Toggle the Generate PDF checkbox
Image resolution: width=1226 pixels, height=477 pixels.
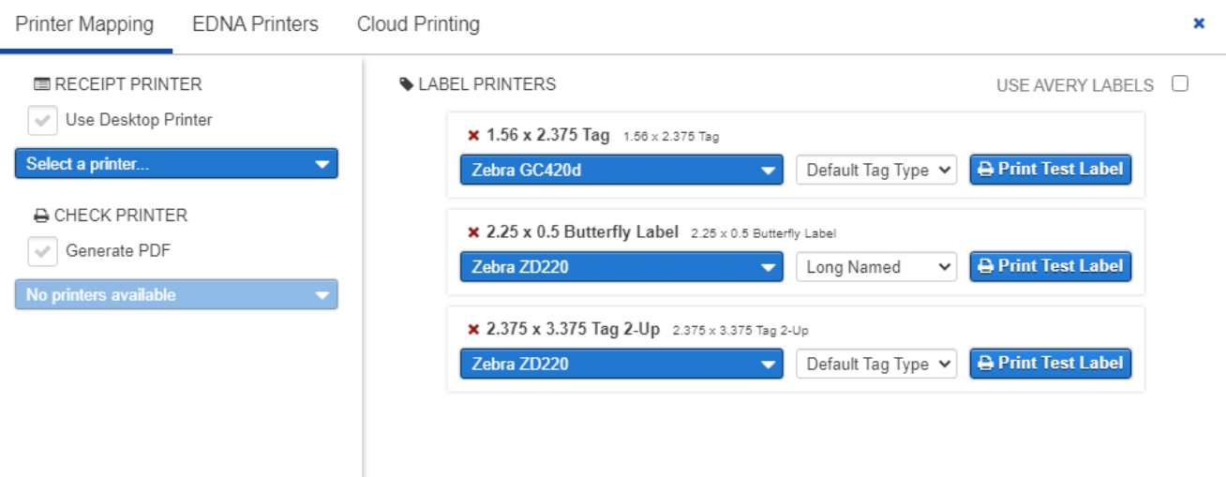(x=42, y=252)
